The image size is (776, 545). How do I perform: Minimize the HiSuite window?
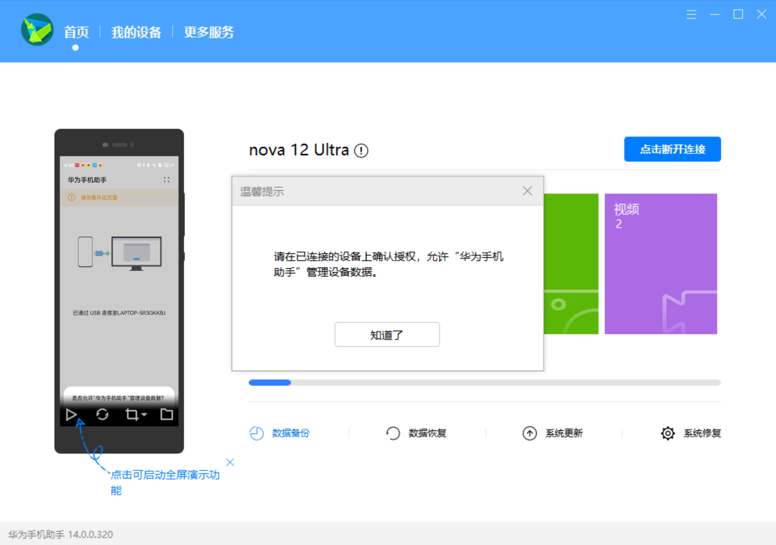[x=715, y=15]
